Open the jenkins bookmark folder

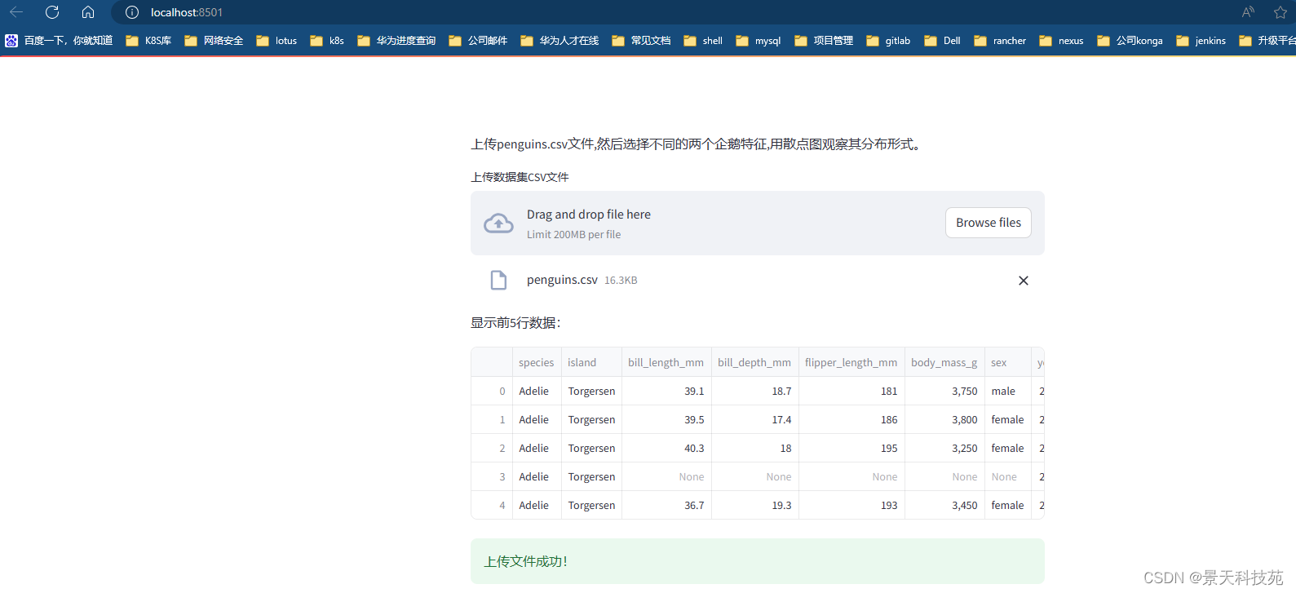(x=1201, y=41)
